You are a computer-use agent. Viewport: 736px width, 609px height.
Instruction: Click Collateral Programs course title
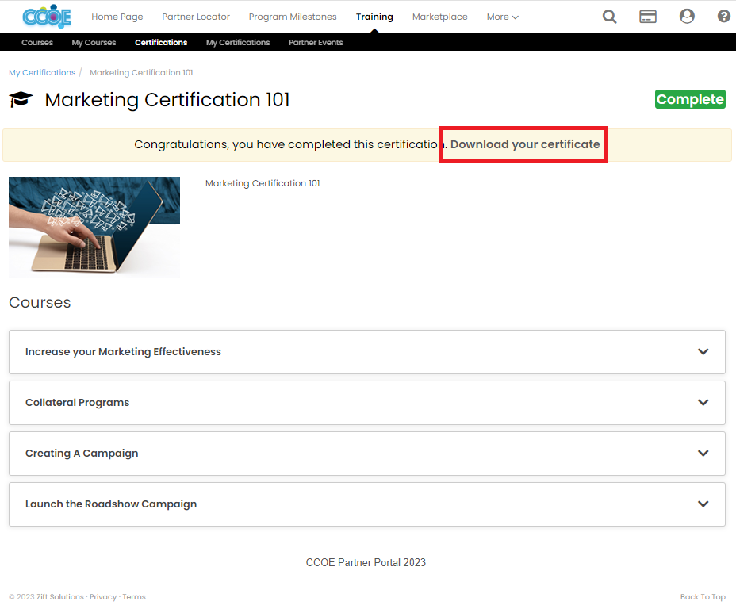77,403
